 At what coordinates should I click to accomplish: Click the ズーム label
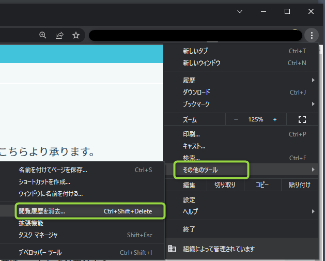pyautogui.click(x=190, y=119)
